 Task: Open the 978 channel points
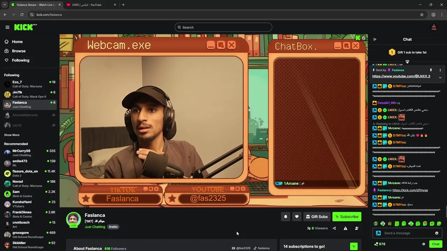click(x=380, y=244)
